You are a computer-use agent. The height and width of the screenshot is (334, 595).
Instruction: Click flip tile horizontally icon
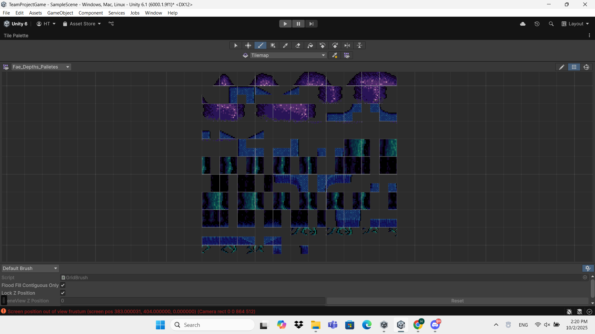347,45
